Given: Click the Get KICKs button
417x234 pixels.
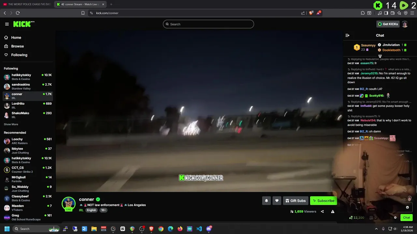Looking at the screenshot, I should (x=388, y=24).
